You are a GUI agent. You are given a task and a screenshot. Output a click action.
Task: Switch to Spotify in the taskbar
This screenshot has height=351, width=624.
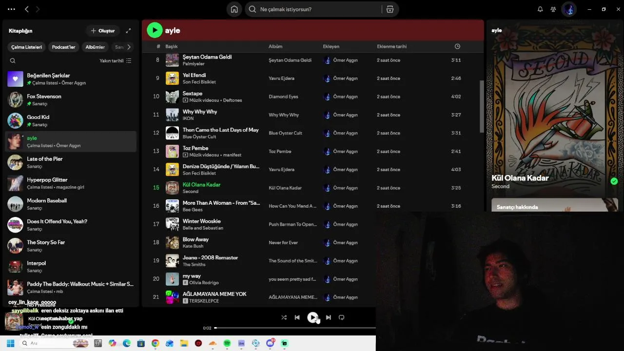pos(227,343)
